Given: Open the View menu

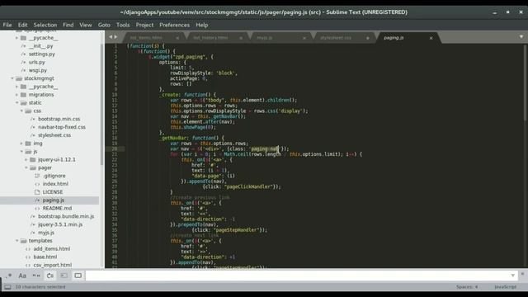Looking at the screenshot, I should click(x=86, y=25).
